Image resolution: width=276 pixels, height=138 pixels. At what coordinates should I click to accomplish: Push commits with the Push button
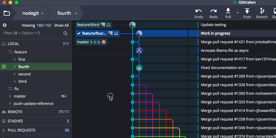coord(247,13)
